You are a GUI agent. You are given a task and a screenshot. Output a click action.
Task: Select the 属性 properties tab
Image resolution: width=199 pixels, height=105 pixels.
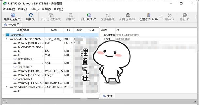point(108,96)
